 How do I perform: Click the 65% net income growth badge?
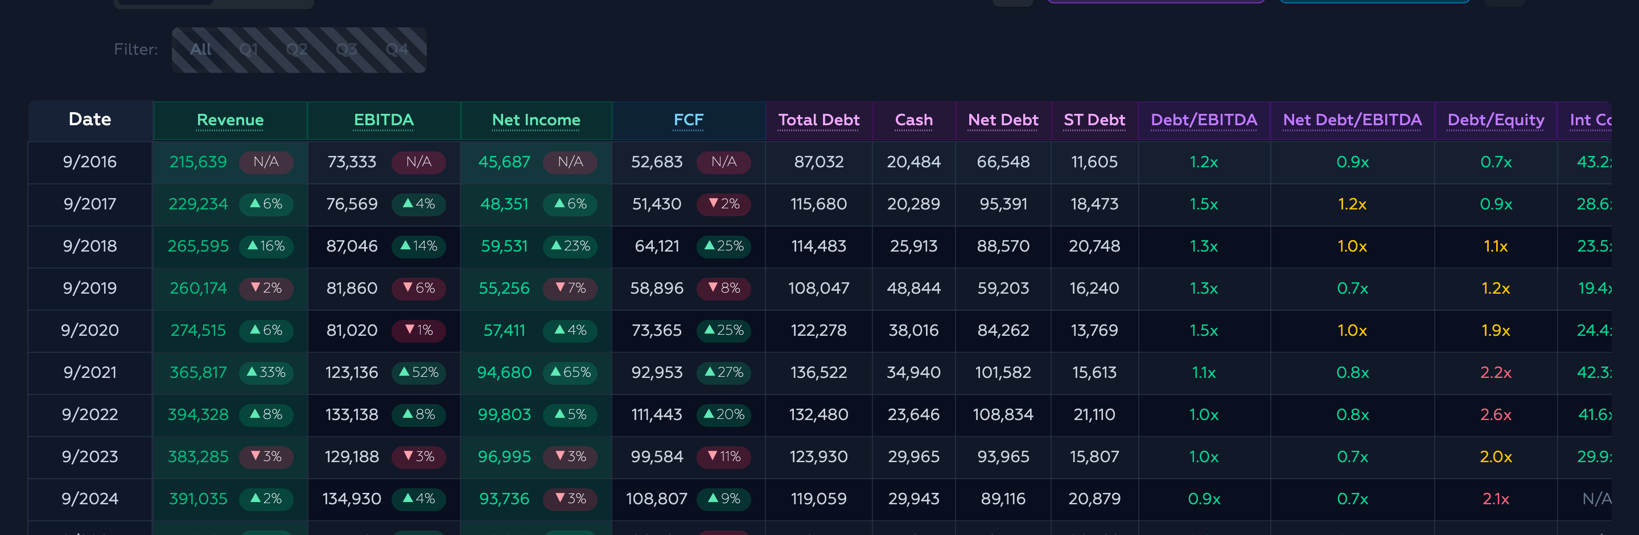pyautogui.click(x=571, y=372)
